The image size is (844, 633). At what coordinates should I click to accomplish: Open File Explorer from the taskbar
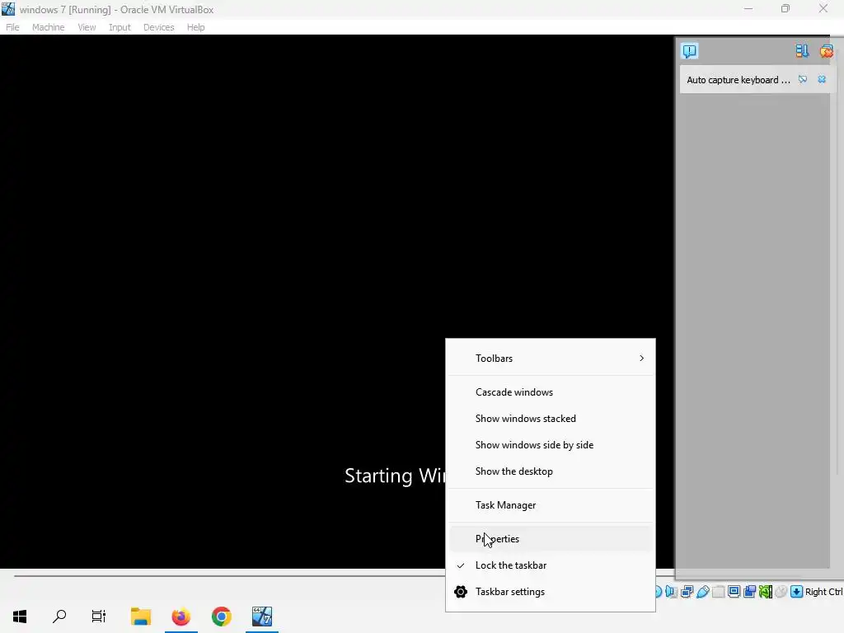click(141, 617)
